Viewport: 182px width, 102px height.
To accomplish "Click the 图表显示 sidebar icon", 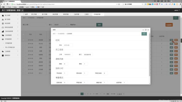I will tap(3, 55).
